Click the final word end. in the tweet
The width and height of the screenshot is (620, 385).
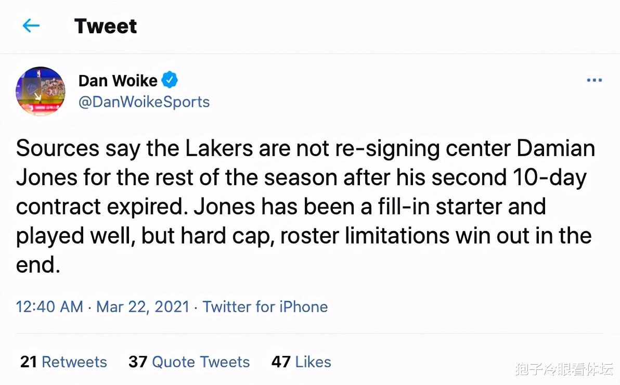pyautogui.click(x=38, y=265)
